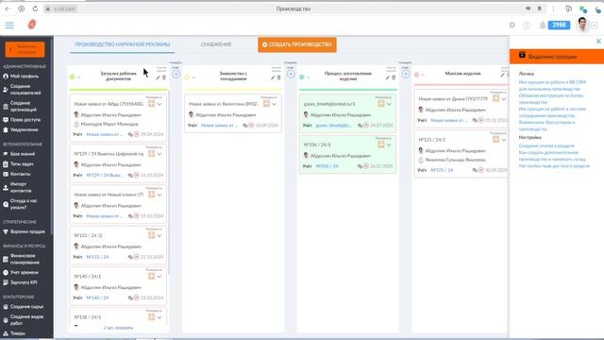
Task: Edit Монтаж изделия stage with pencil
Action: pyautogui.click(x=502, y=75)
